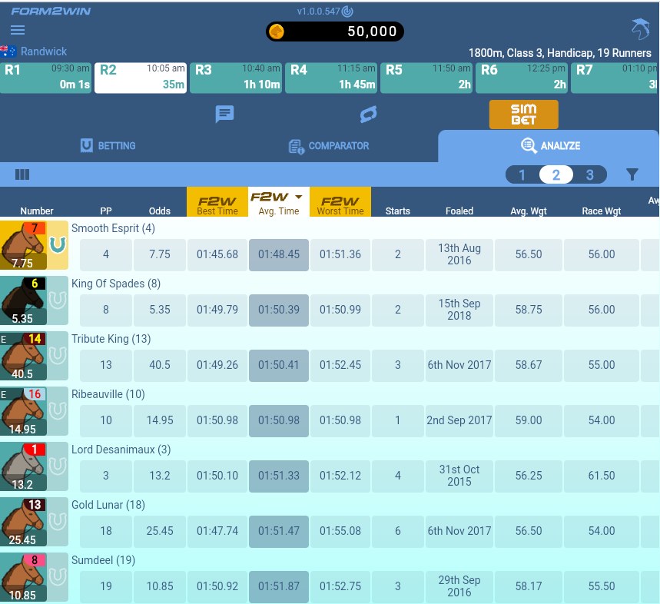Open Sumdeel (19) runner name

coord(103,560)
